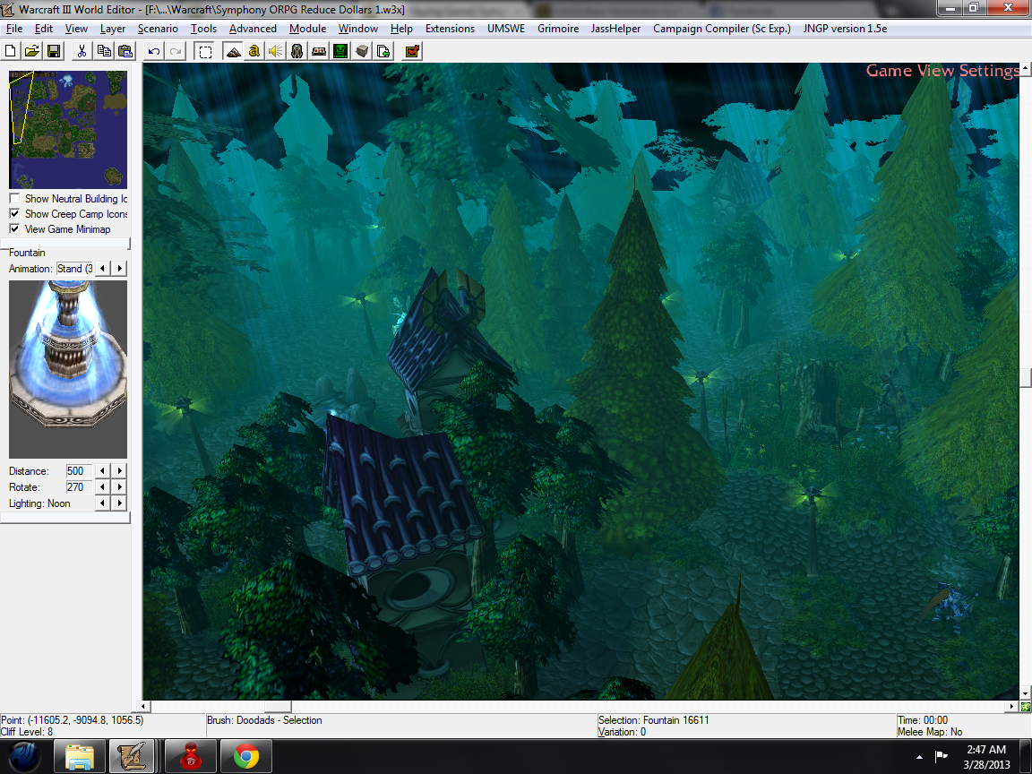Open Google Chrome from taskbar
The image size is (1032, 774).
245,756
